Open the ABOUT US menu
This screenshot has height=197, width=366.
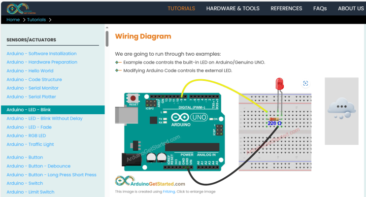351,8
